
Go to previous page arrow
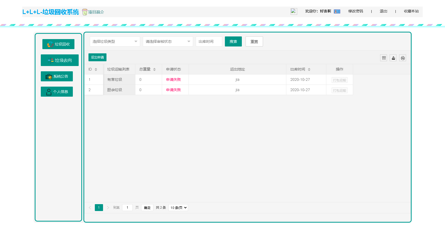(x=90, y=208)
